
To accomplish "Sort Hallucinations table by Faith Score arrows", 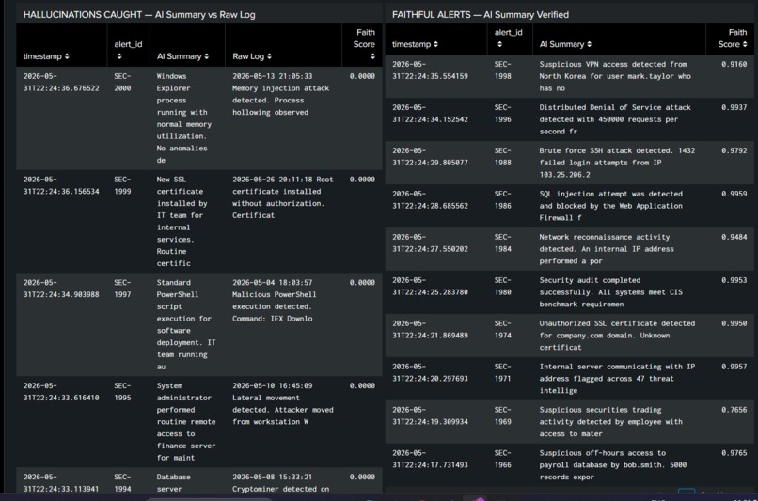I will coord(372,56).
